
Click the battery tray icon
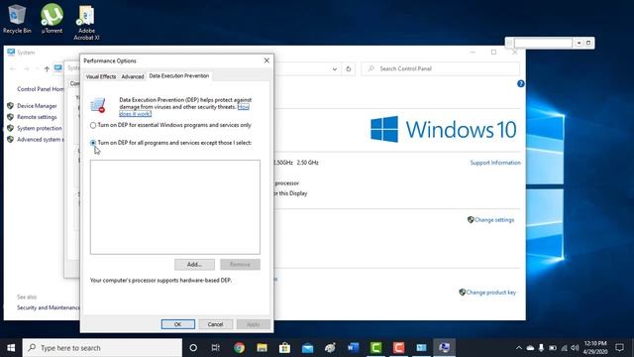click(x=553, y=348)
